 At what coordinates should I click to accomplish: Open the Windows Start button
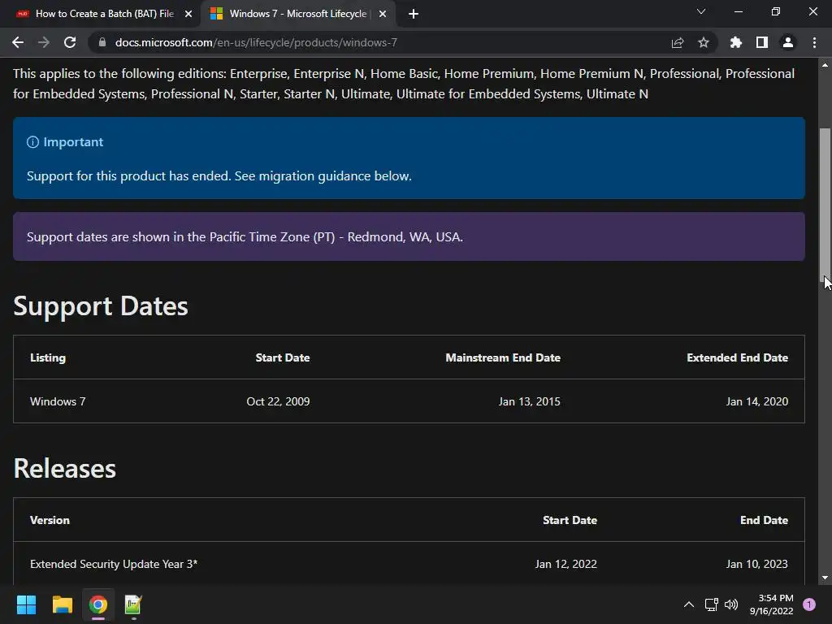coord(26,604)
